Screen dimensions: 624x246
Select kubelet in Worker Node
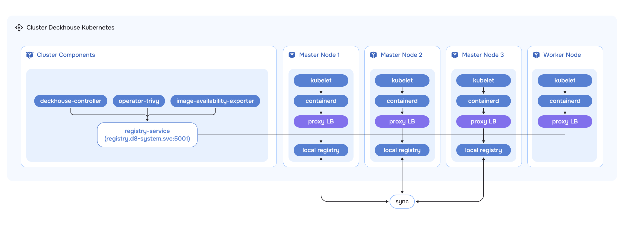[x=565, y=81]
